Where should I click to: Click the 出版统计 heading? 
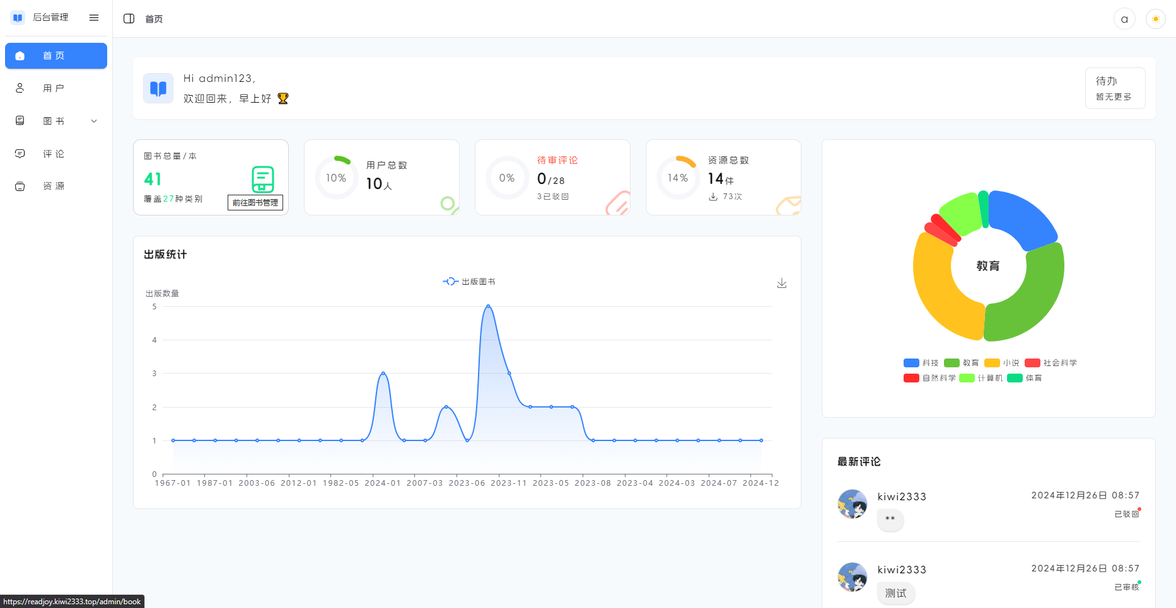click(165, 255)
